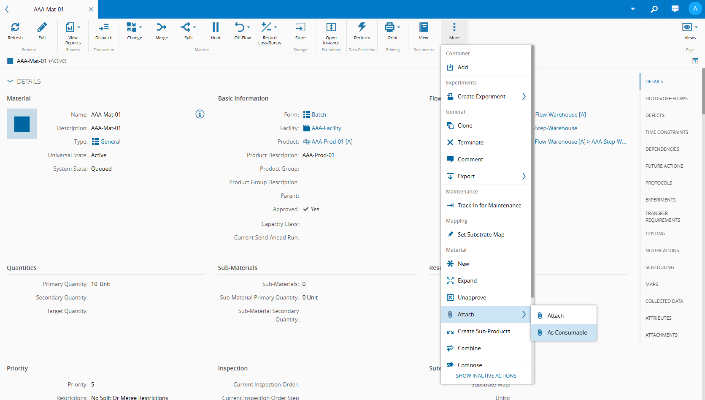
Task: Select Terminate in the More menu
Action: point(470,142)
